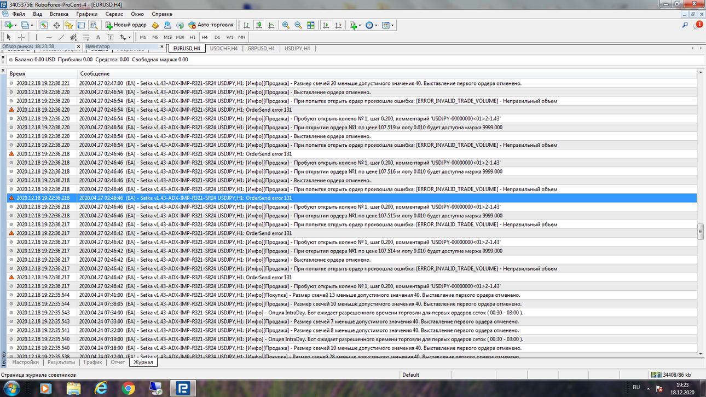Switch timeframe to MN
This screenshot has width=706, height=397.
(x=241, y=37)
